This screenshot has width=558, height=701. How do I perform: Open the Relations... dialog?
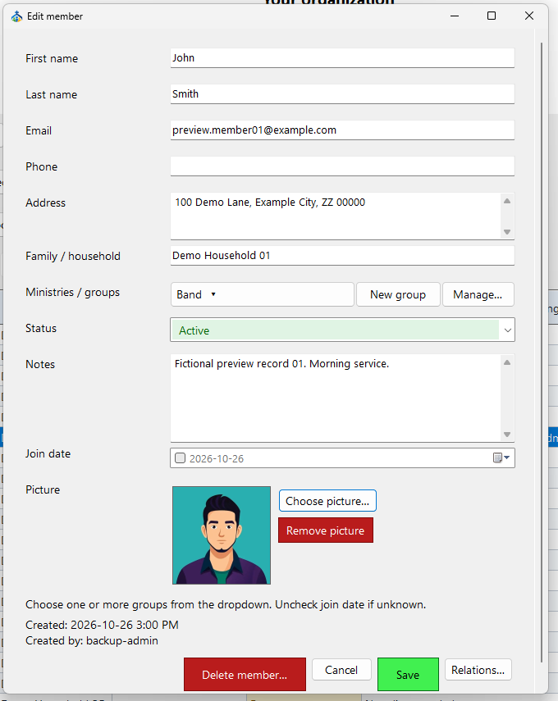(x=478, y=670)
